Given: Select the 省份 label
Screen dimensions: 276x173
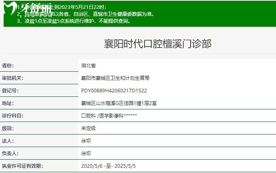Looking at the screenshot, I should [x=8, y=66].
